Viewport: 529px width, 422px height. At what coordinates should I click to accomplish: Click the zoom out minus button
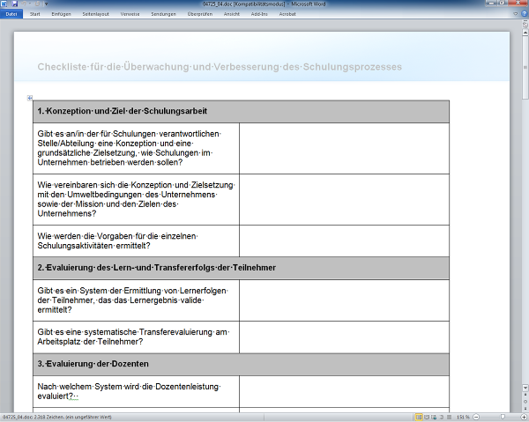point(476,417)
